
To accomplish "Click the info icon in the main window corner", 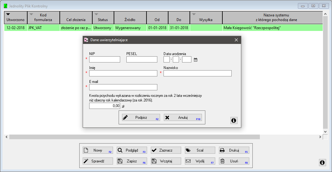I will click(322, 162).
